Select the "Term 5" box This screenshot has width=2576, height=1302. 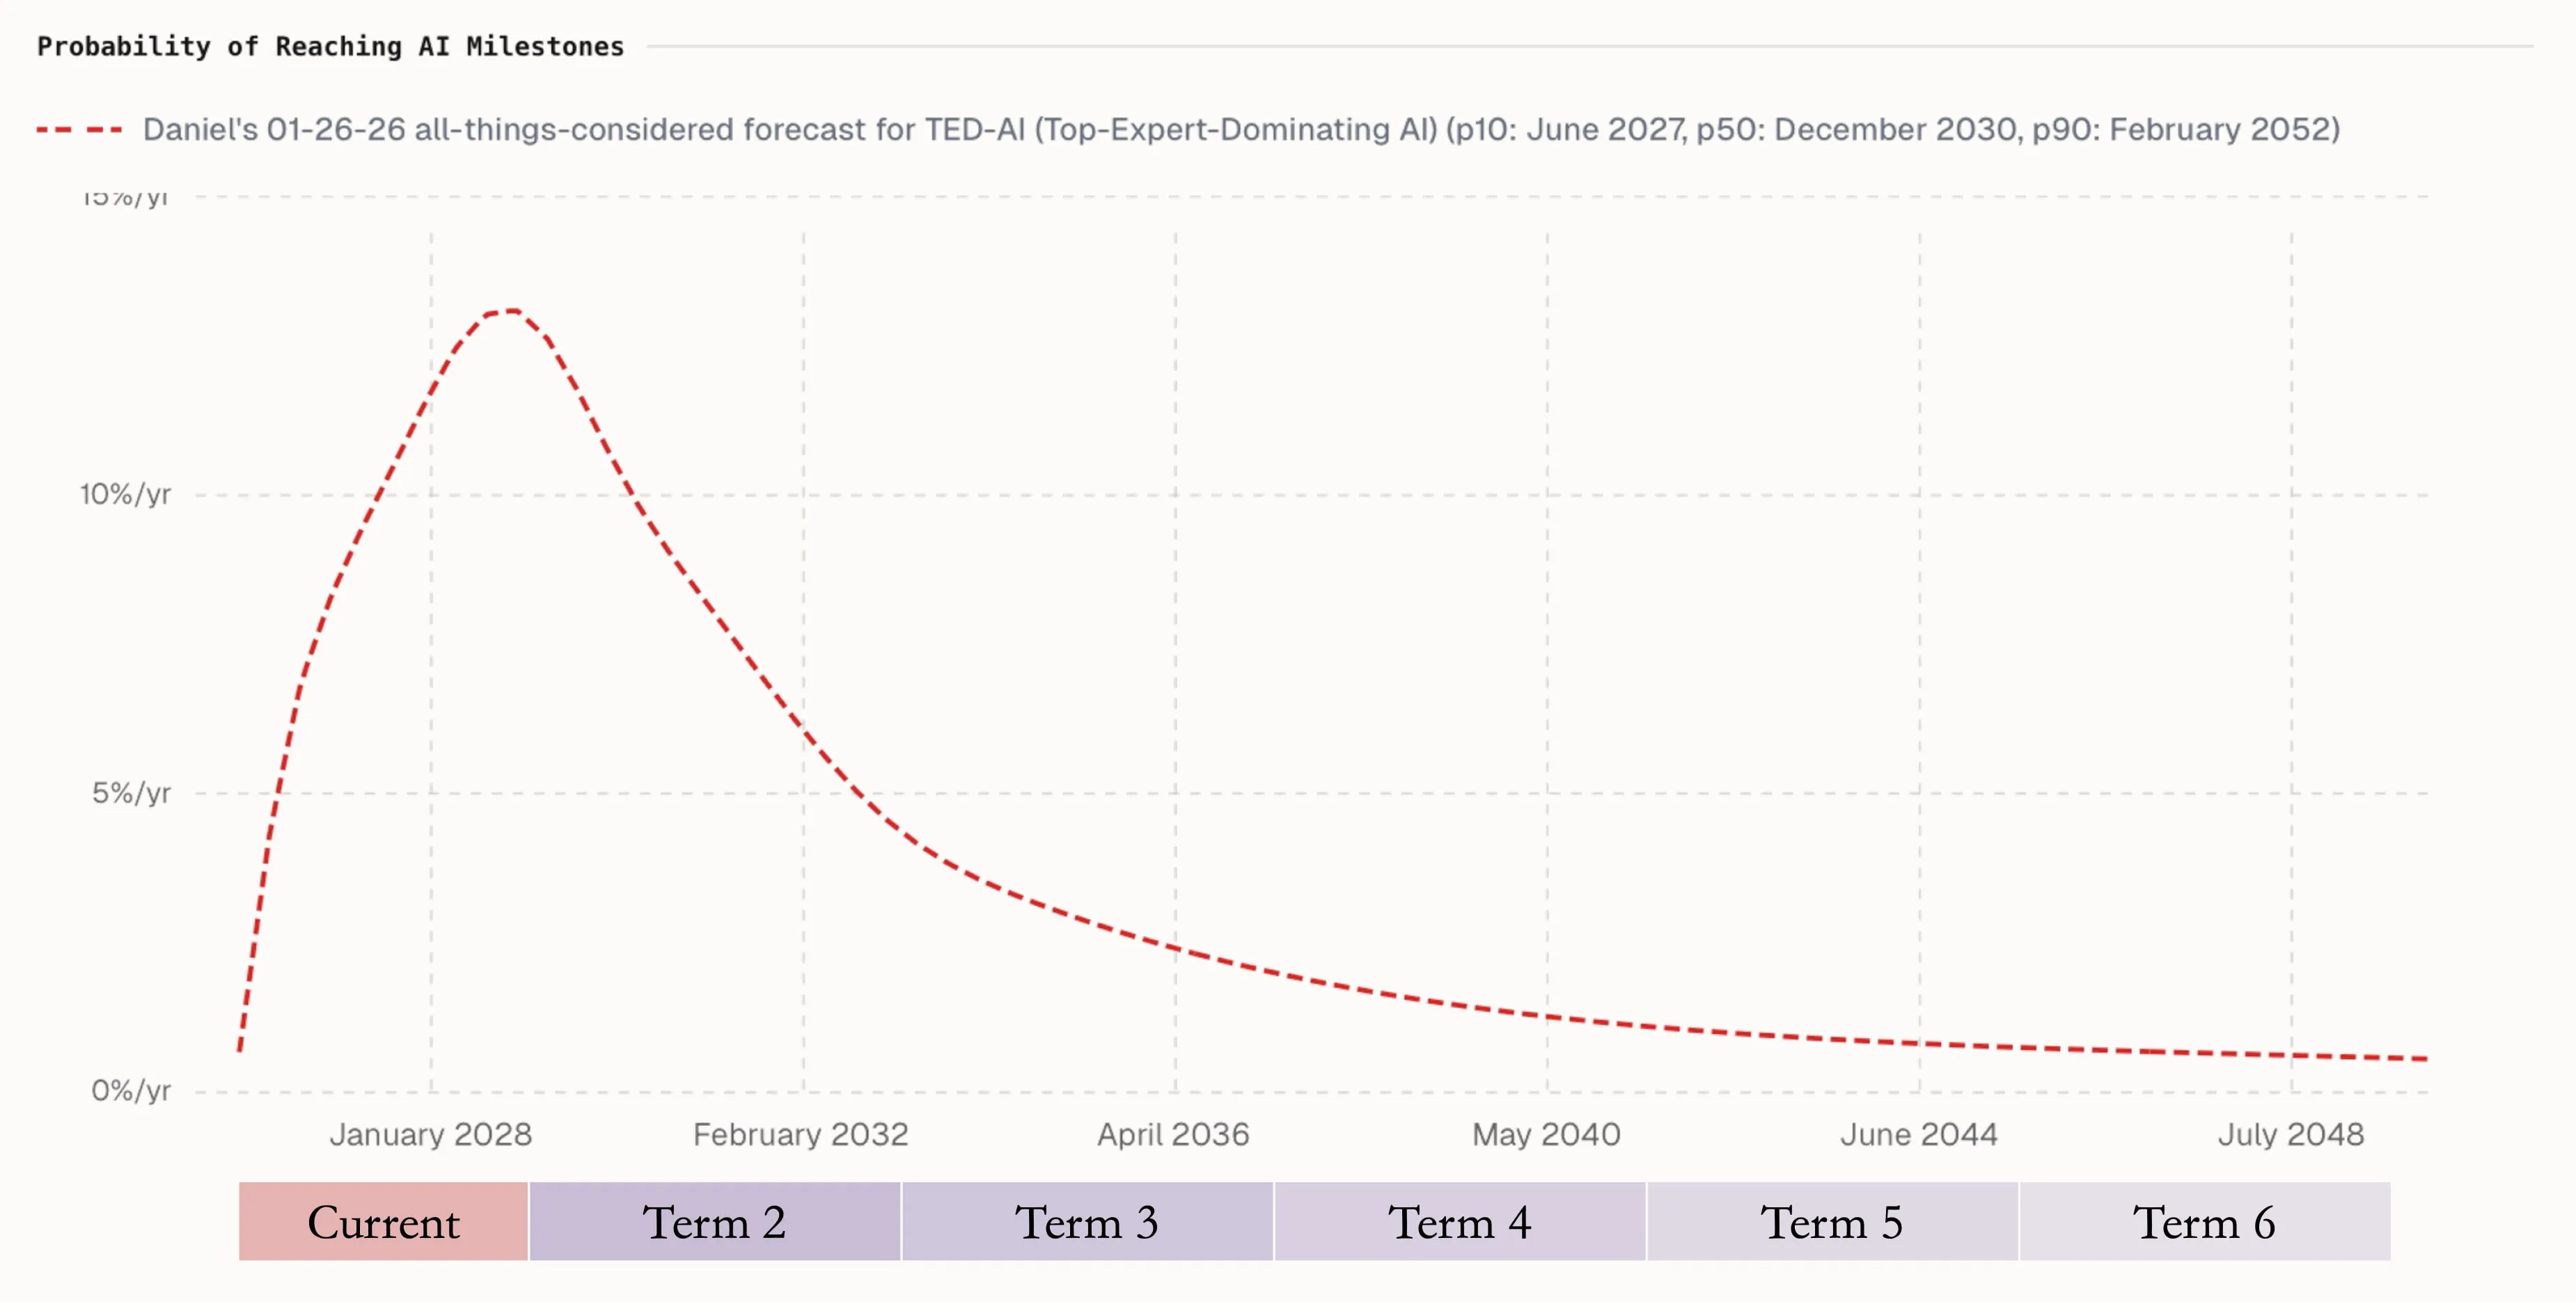click(x=1832, y=1221)
